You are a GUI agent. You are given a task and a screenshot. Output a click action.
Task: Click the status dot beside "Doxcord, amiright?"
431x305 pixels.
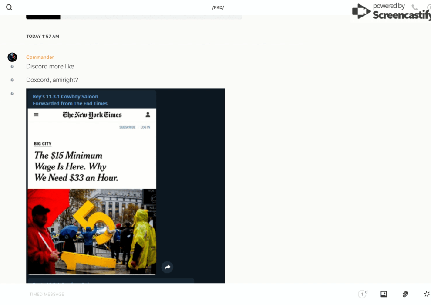tap(12, 80)
